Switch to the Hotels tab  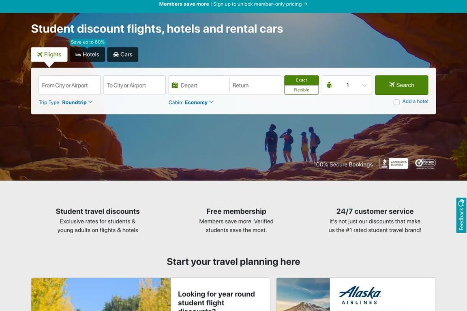pyautogui.click(x=87, y=54)
